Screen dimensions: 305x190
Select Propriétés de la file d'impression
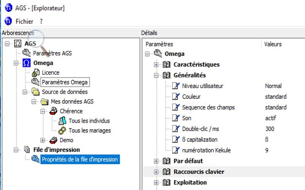(80, 159)
